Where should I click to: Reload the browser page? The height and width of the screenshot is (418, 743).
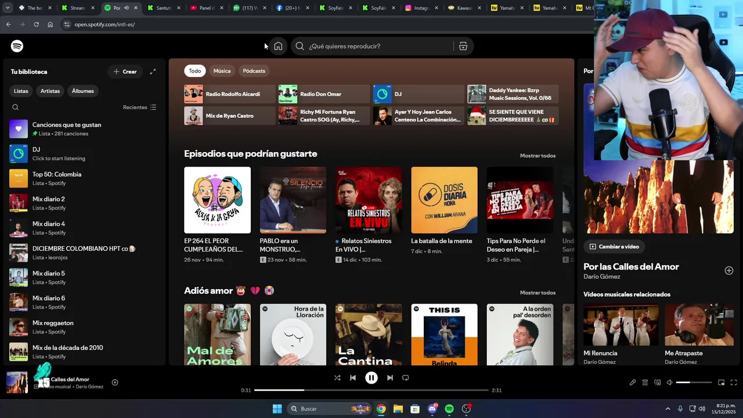(x=36, y=24)
